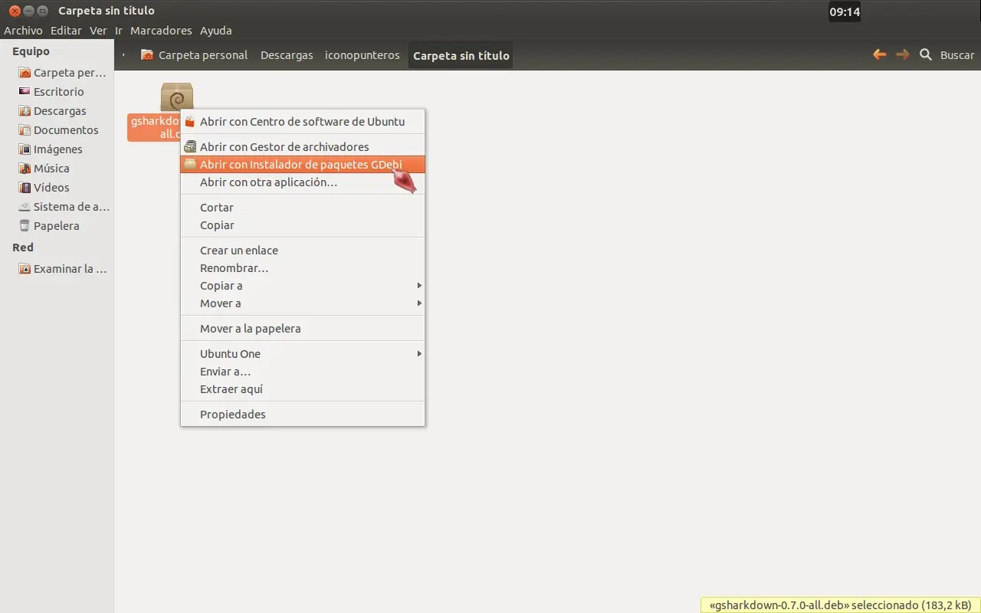Click the home folder icon in path bar

pos(147,54)
